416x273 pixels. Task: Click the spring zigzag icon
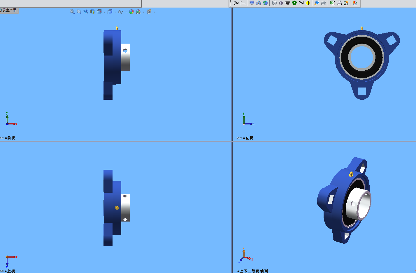[301, 3]
